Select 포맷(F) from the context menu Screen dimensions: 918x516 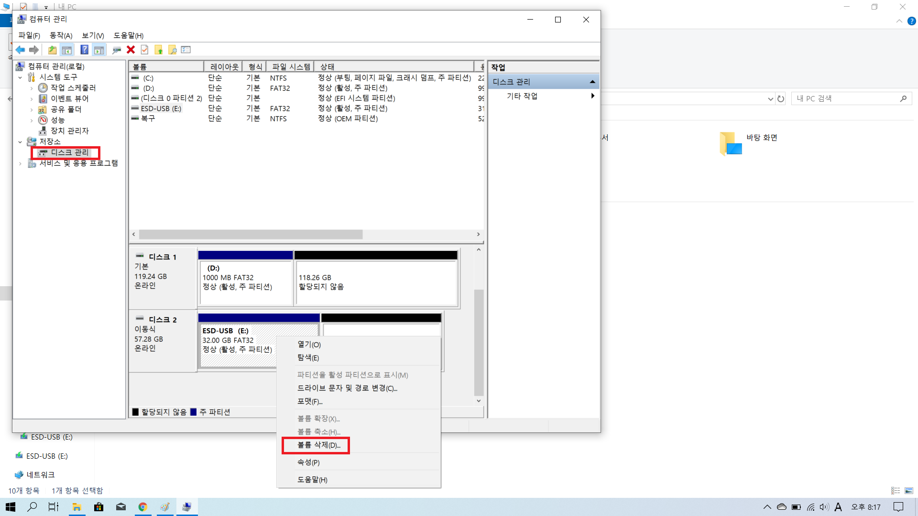click(x=310, y=401)
